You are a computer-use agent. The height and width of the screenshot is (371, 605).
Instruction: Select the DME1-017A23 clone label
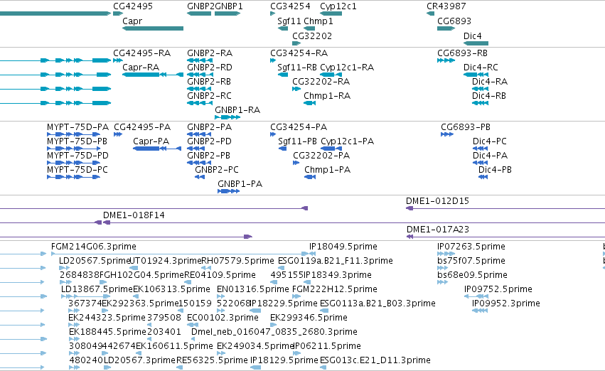437,230
